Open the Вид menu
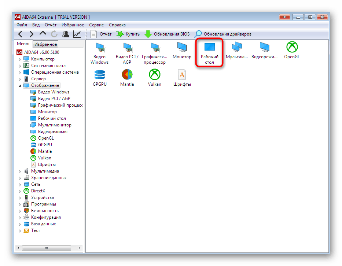The image size is (342, 266). click(x=36, y=25)
